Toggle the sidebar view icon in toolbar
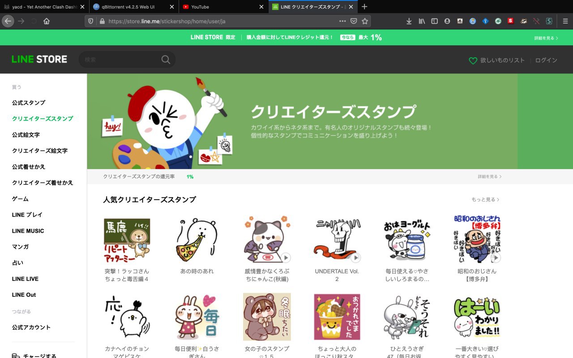Screen dimensions: 573x358 pyautogui.click(x=434, y=21)
